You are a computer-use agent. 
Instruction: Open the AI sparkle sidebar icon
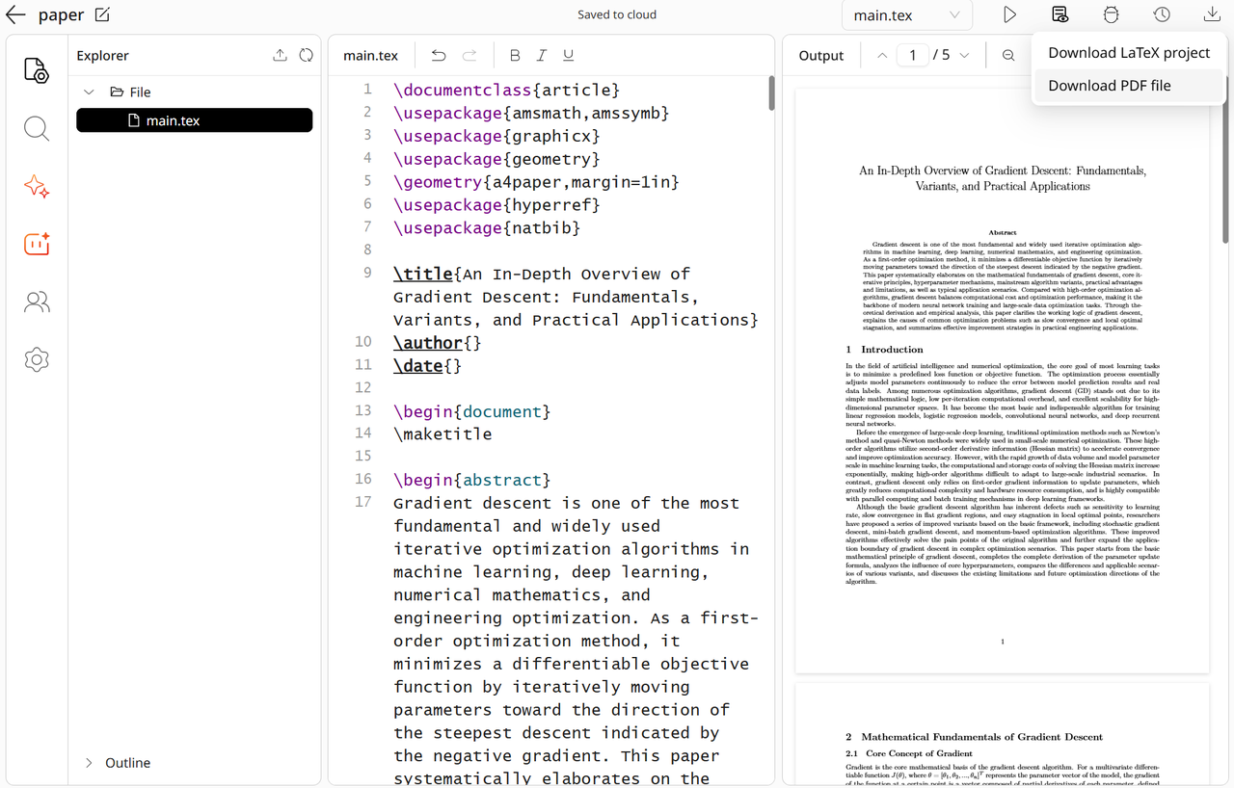37,186
